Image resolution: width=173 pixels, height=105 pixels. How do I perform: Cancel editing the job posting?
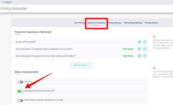pos(7,2)
